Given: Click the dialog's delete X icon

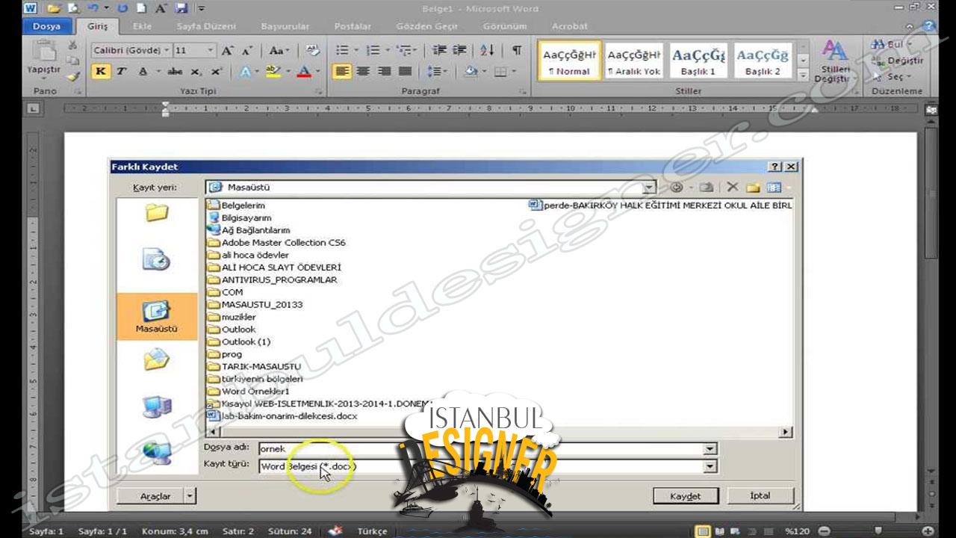Looking at the screenshot, I should click(x=732, y=188).
